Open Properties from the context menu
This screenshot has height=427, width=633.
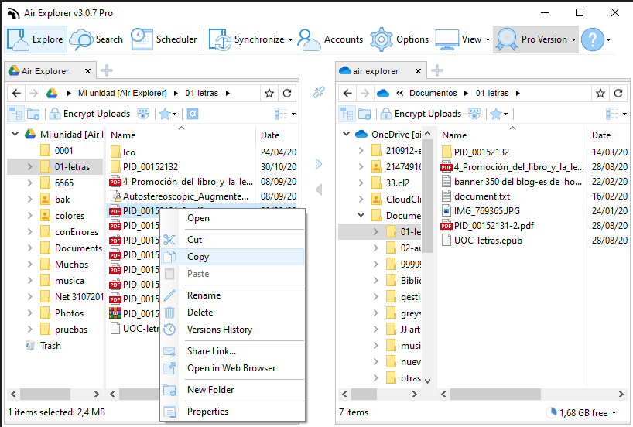pyautogui.click(x=232, y=412)
